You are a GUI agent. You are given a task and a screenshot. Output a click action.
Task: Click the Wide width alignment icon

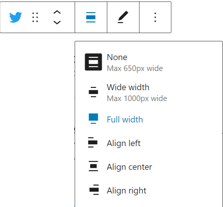click(93, 92)
